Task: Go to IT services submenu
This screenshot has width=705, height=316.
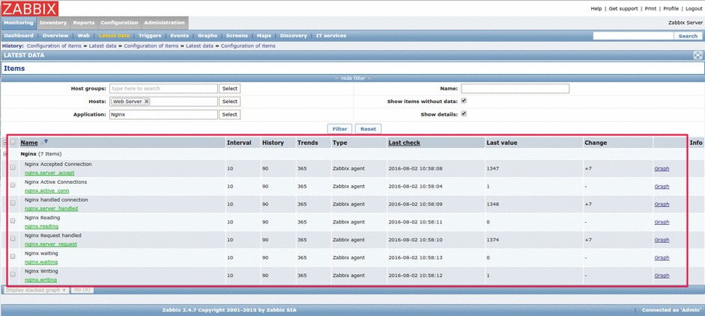Action: pos(331,36)
